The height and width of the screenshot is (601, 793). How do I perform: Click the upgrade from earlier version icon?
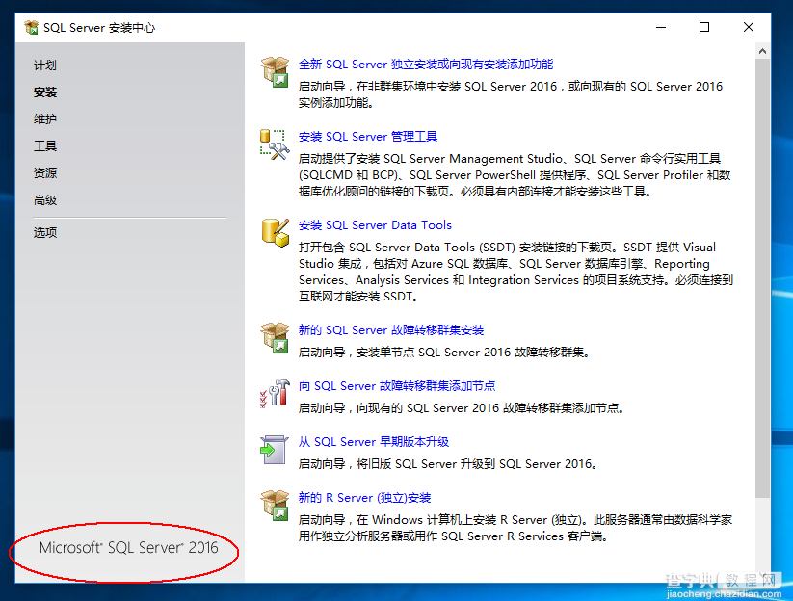tap(274, 450)
